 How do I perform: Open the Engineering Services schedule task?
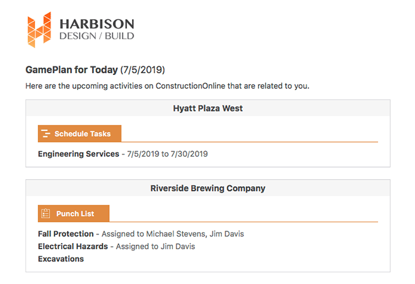[x=79, y=154]
